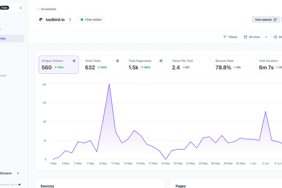Click the help icon on Unique Visitors

pyautogui.click(x=74, y=61)
